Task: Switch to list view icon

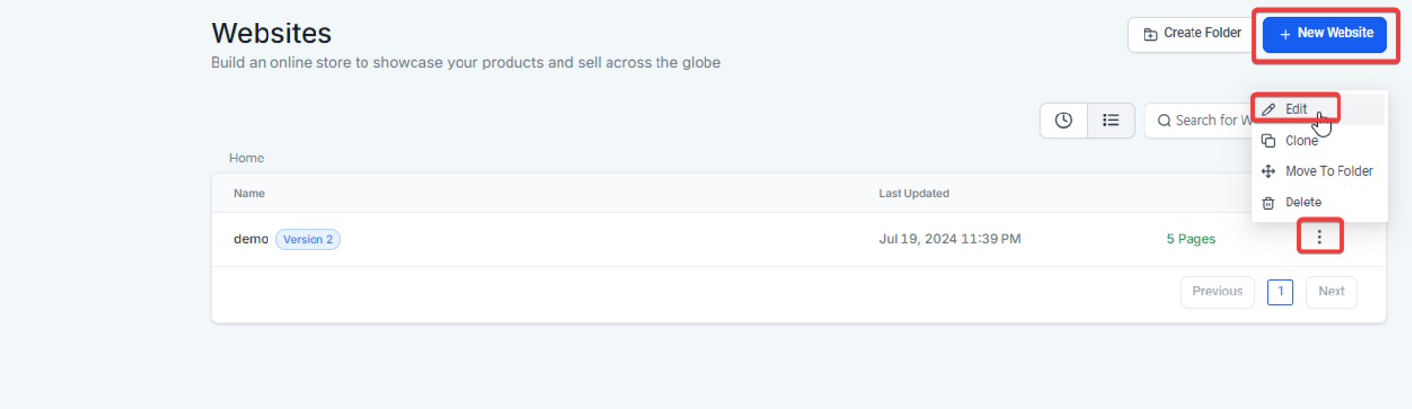Action: point(1110,120)
